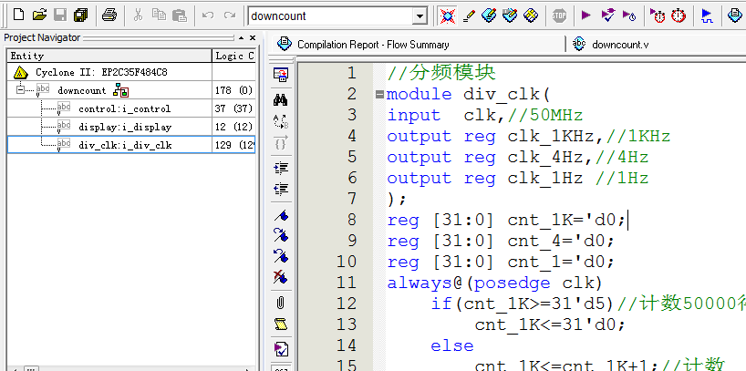Viewport: 746px width, 371px height.
Task: Click inside the downcount project name field
Action: point(330,16)
